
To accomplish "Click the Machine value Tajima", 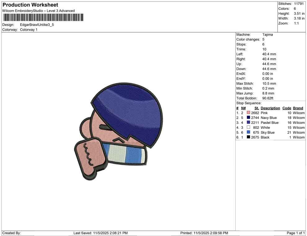I will 267,35.
